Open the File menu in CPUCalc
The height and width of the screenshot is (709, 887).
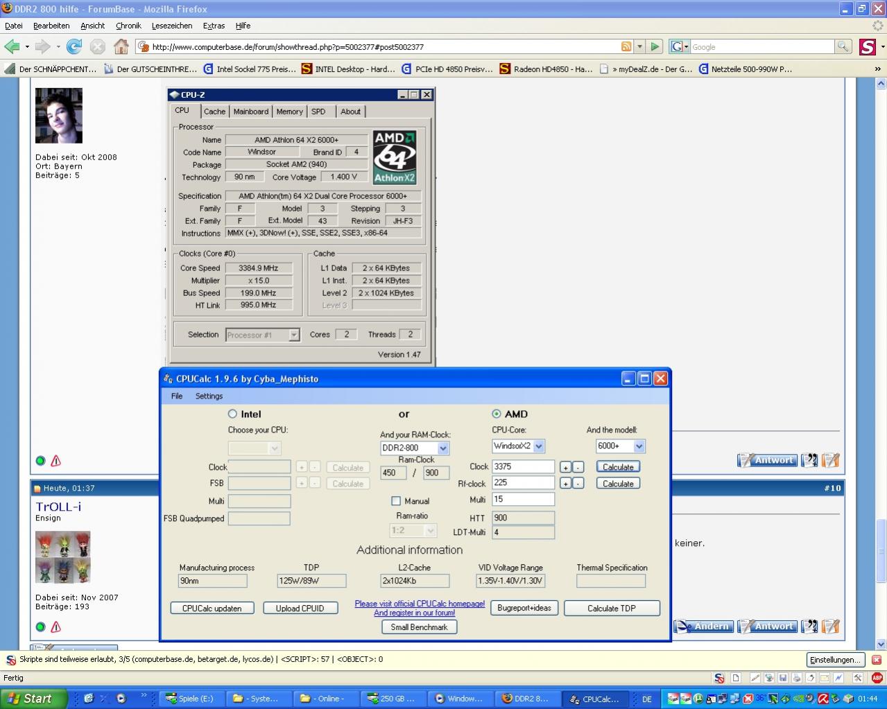177,396
